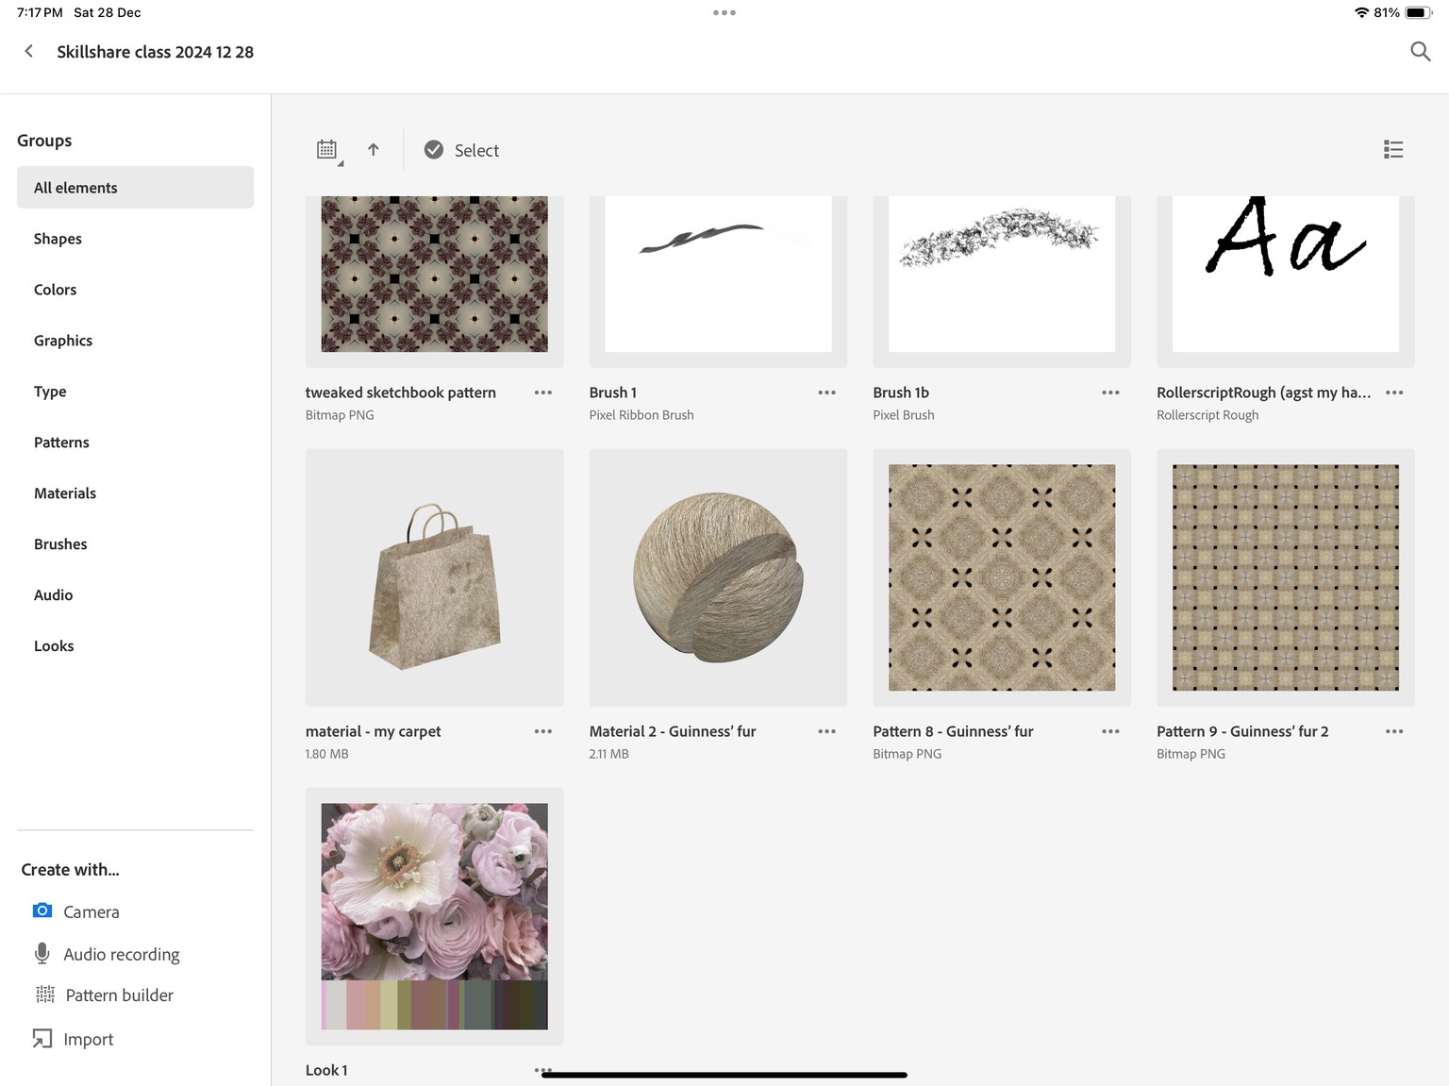This screenshot has width=1449, height=1086.
Task: Tap the battery status indicator
Action: point(1419,12)
